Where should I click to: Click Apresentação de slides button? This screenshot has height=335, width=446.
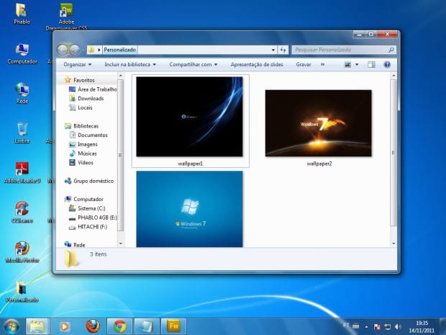257,64
